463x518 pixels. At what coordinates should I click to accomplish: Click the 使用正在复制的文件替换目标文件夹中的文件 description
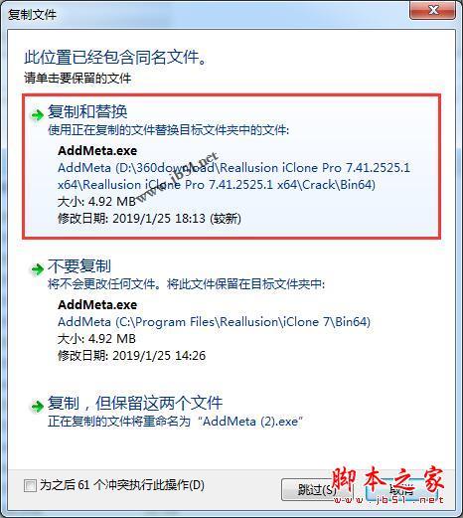(168, 130)
